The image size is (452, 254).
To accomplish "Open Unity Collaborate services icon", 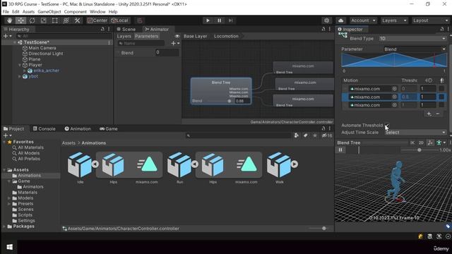I will click(326, 20).
